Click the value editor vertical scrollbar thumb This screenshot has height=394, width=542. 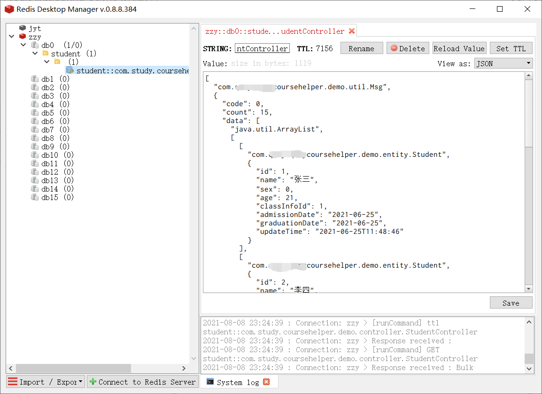[528, 113]
